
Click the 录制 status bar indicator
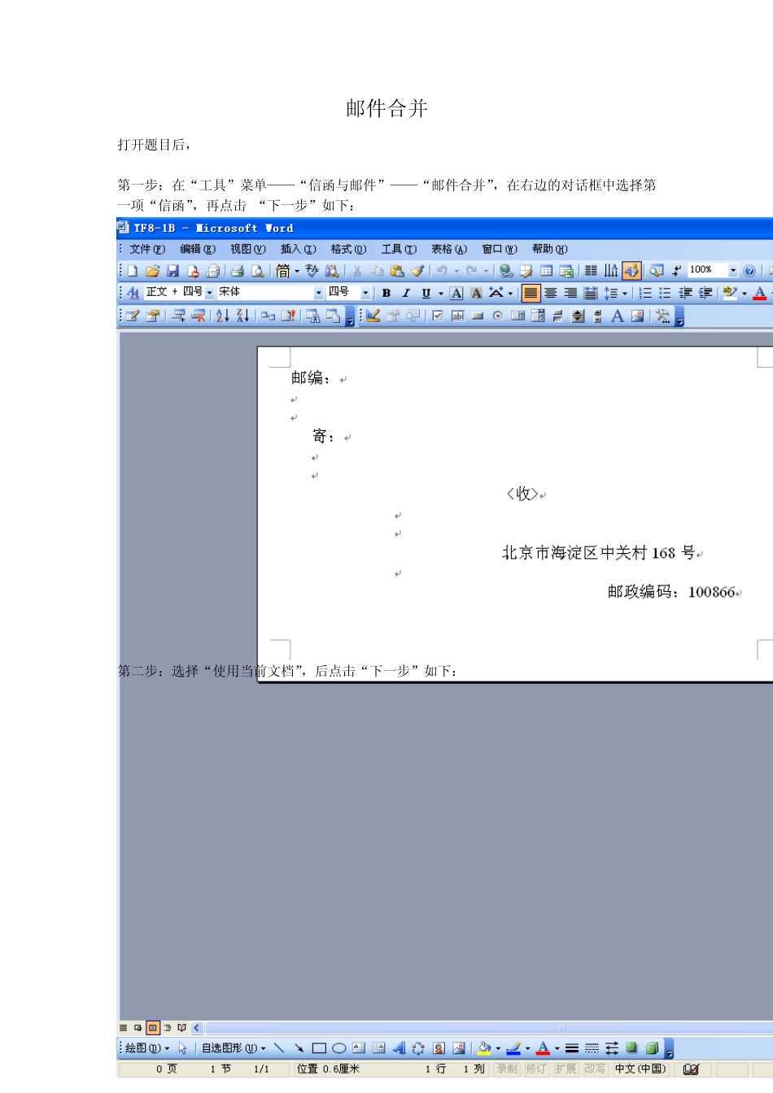(507, 1069)
